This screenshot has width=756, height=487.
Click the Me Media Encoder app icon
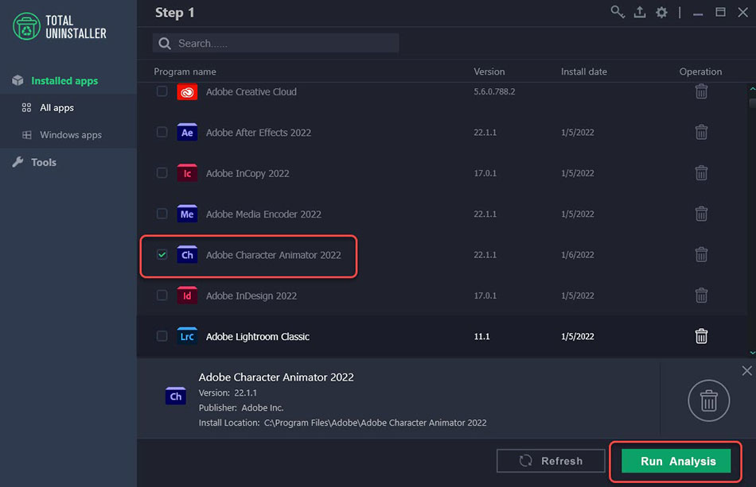187,214
